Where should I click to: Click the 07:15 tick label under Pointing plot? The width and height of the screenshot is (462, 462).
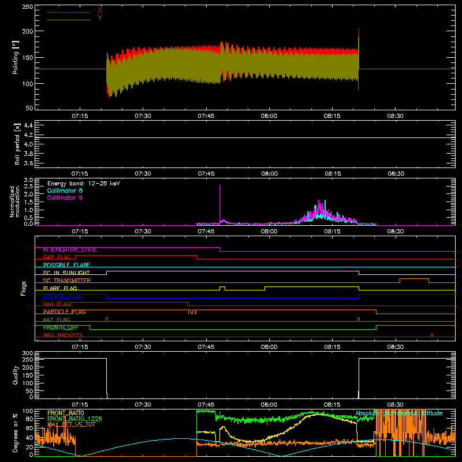point(80,116)
